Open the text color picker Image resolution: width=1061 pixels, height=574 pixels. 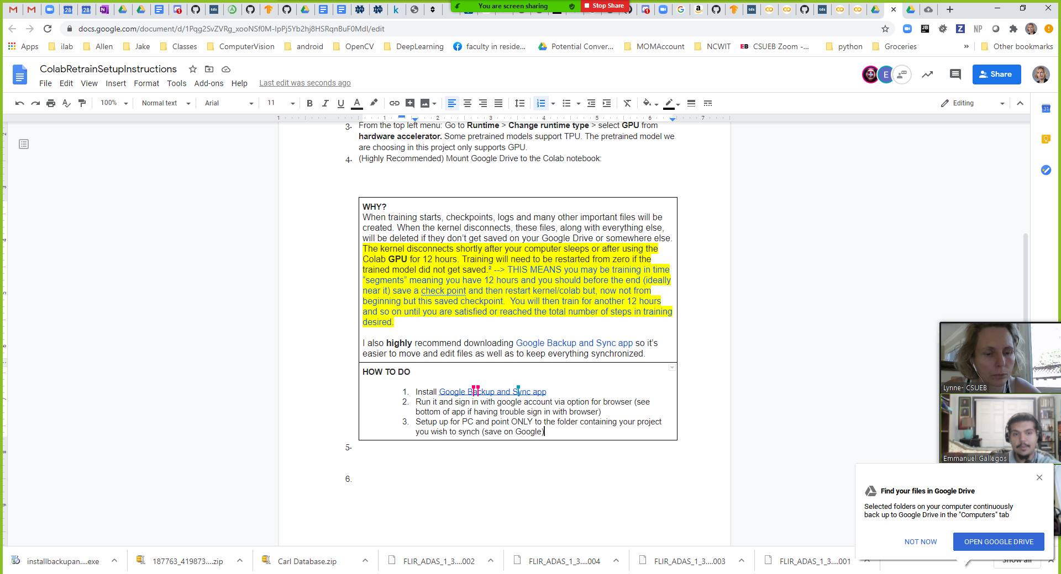tap(357, 103)
